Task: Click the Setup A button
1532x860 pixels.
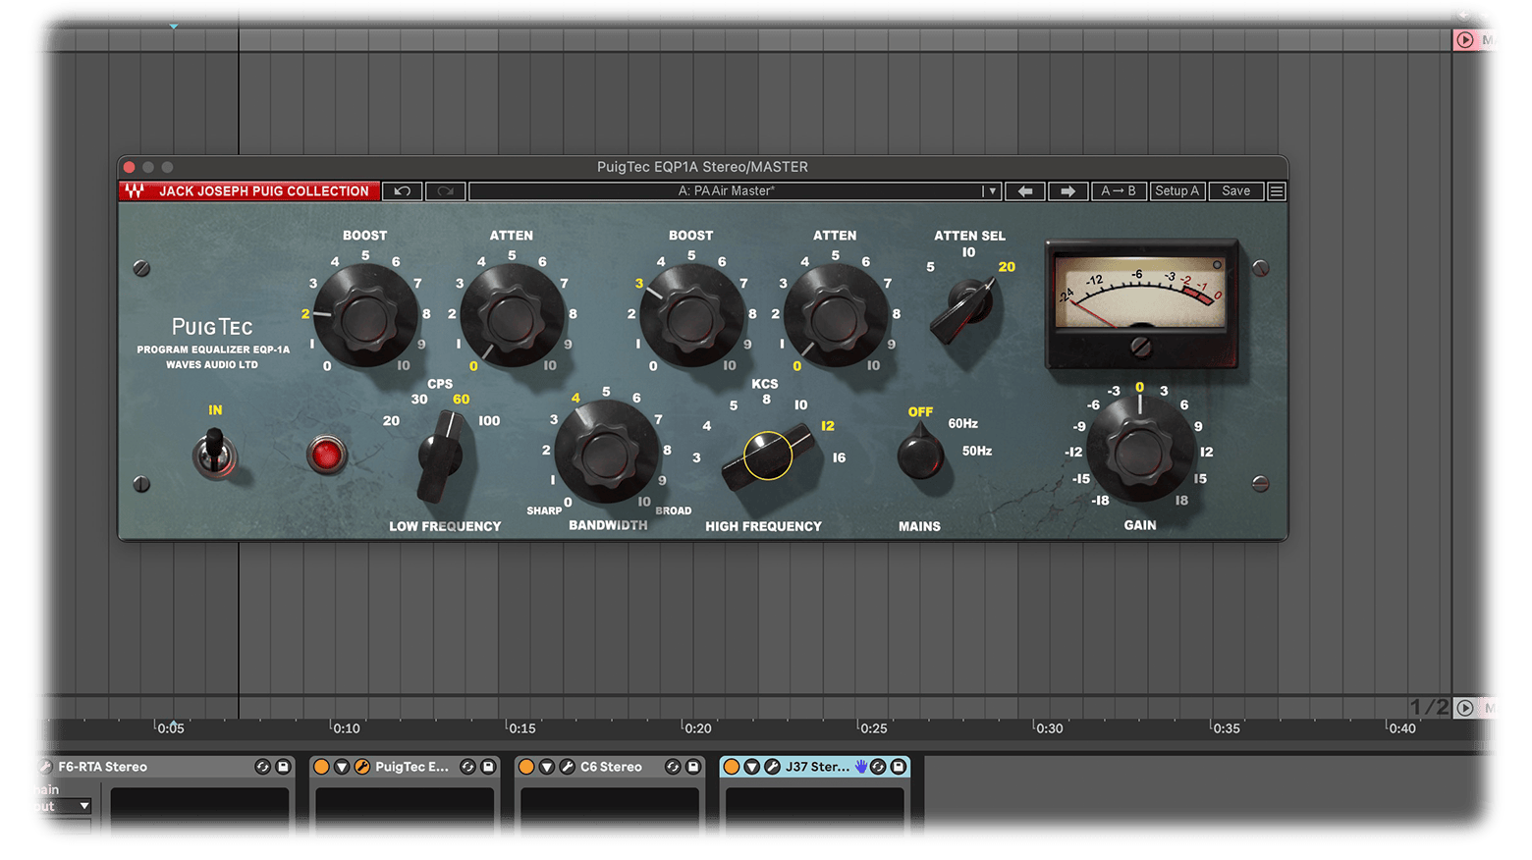Action: pos(1176,191)
